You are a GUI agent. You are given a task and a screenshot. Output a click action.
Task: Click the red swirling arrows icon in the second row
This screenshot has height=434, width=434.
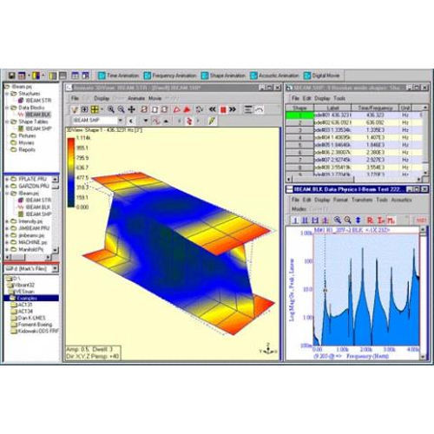click(x=189, y=121)
